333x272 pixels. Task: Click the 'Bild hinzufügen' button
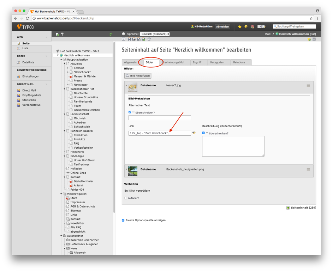coord(138,76)
